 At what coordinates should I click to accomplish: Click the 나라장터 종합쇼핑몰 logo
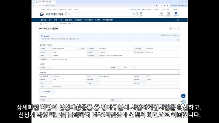51,14
